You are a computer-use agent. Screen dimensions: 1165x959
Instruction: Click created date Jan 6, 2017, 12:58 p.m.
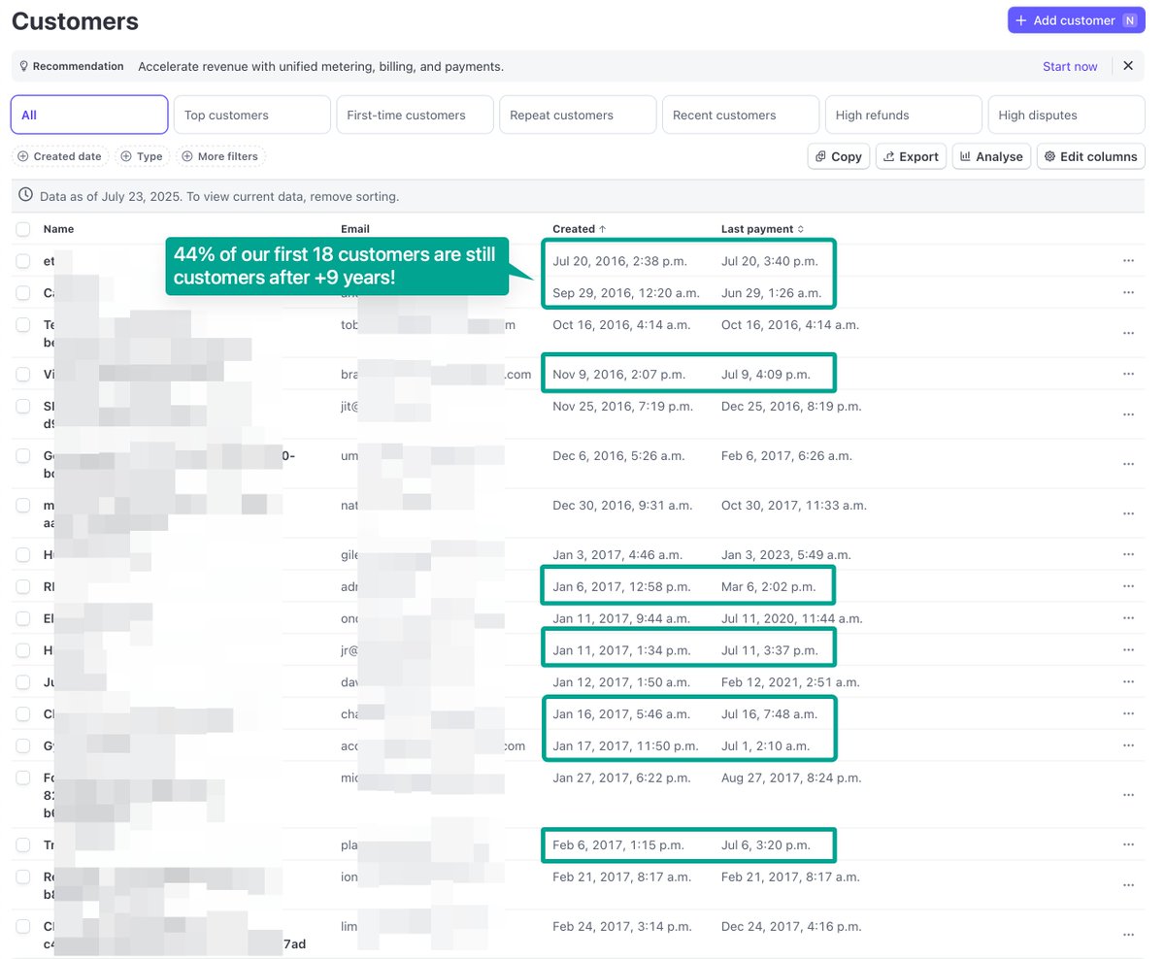point(621,586)
